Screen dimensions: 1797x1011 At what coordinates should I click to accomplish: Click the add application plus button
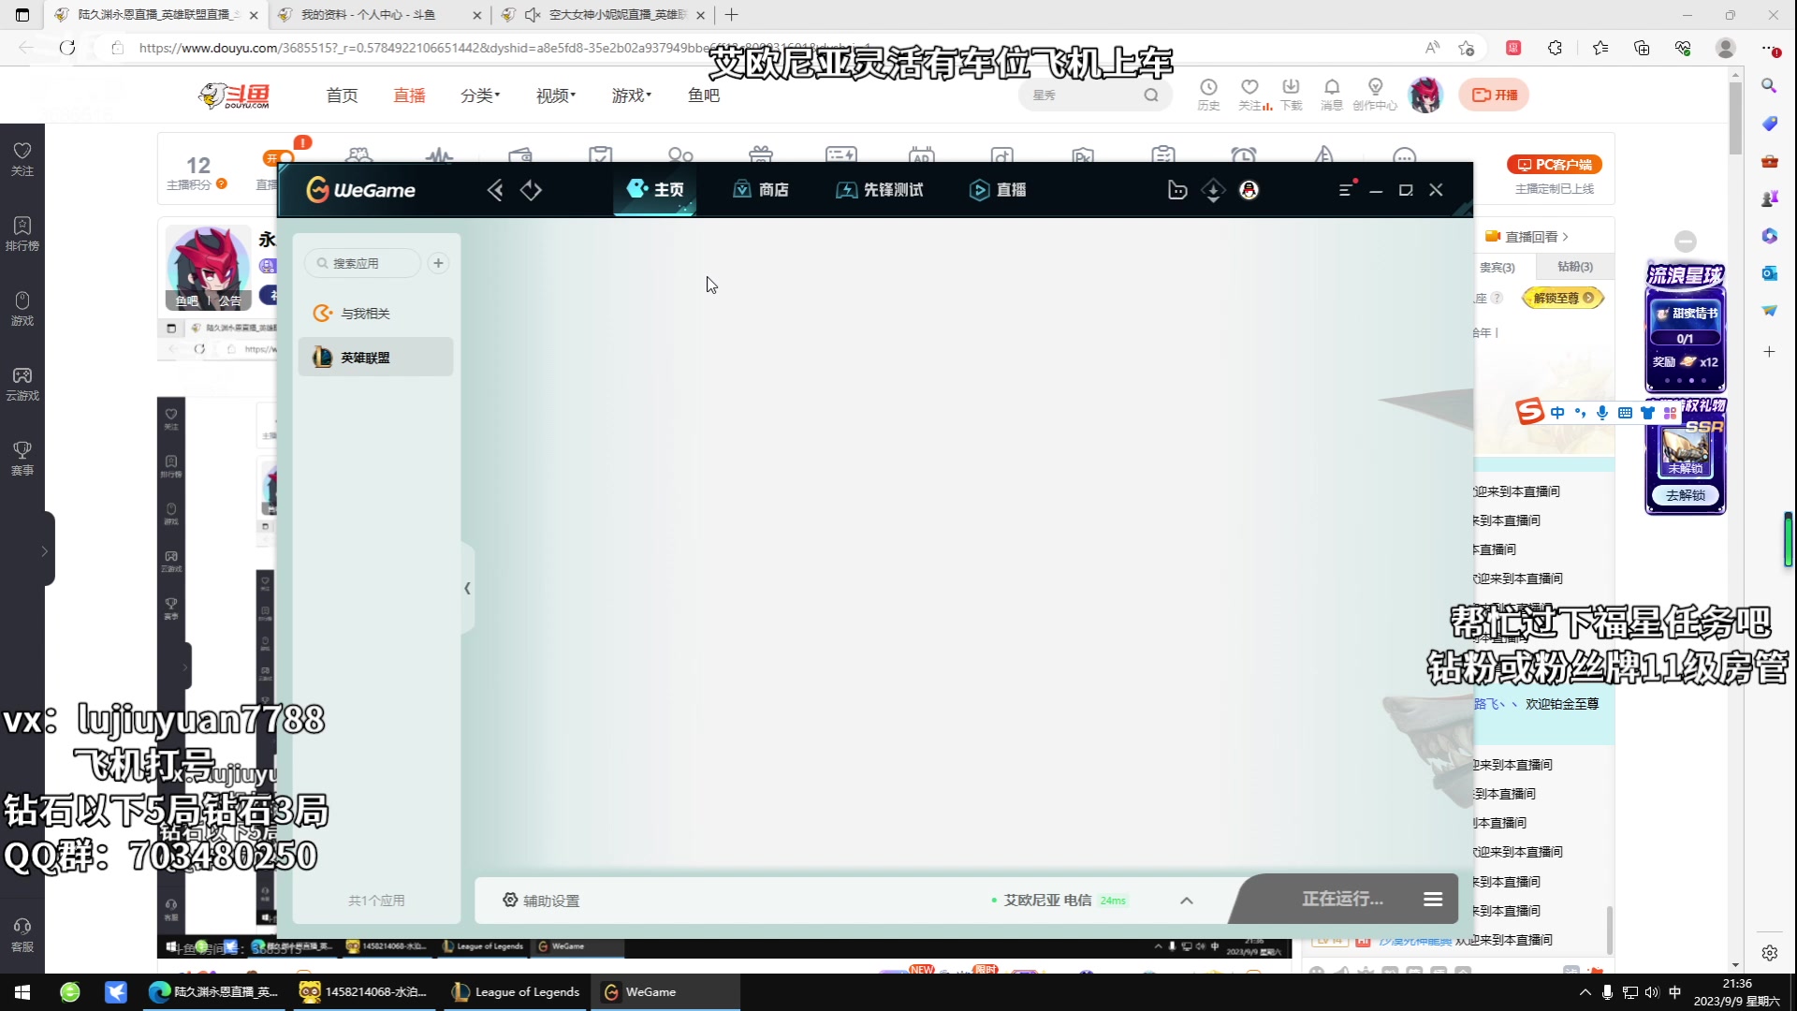(438, 263)
